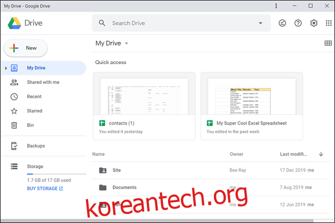This screenshot has width=335, height=223.
Task: Click the Google Drive logo
Action: coord(14,23)
